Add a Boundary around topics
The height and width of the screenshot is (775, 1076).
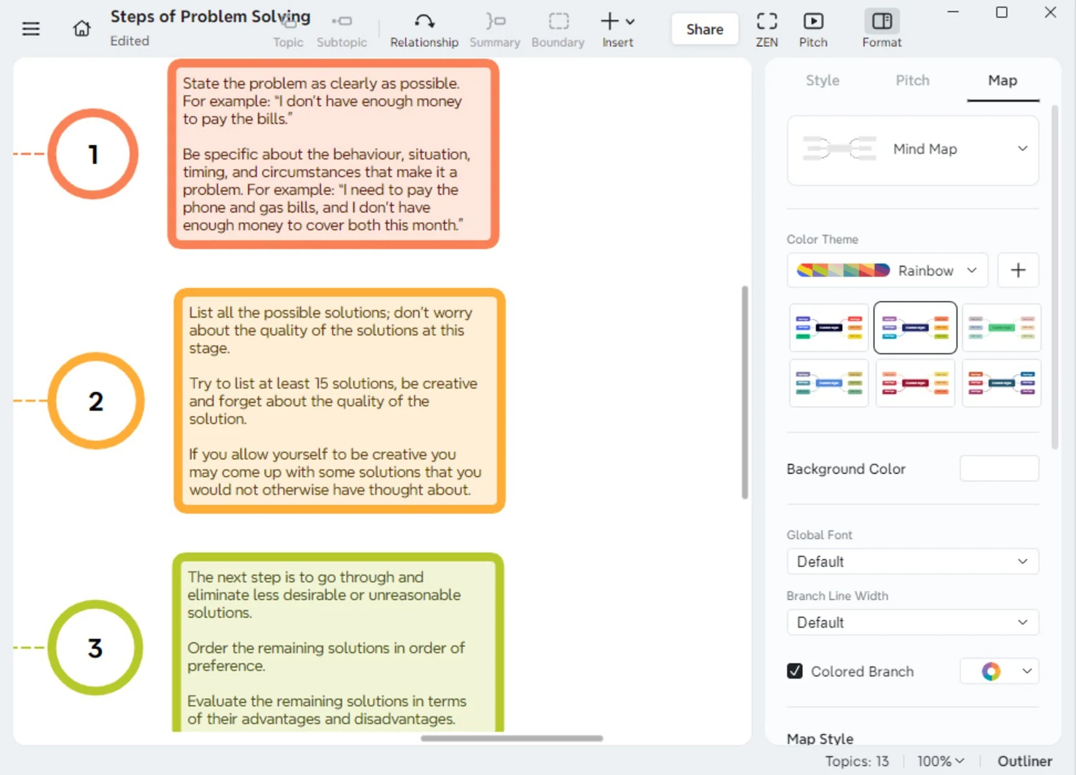click(x=558, y=30)
